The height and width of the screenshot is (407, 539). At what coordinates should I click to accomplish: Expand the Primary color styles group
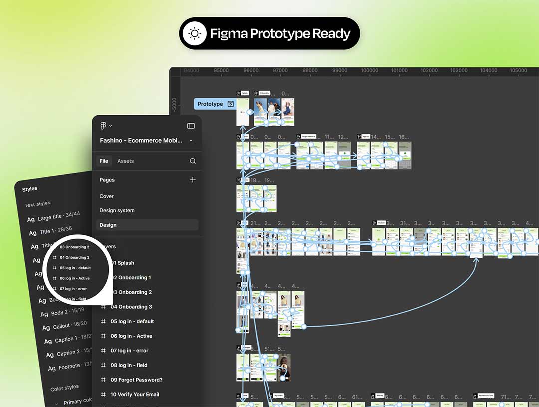coord(57,402)
